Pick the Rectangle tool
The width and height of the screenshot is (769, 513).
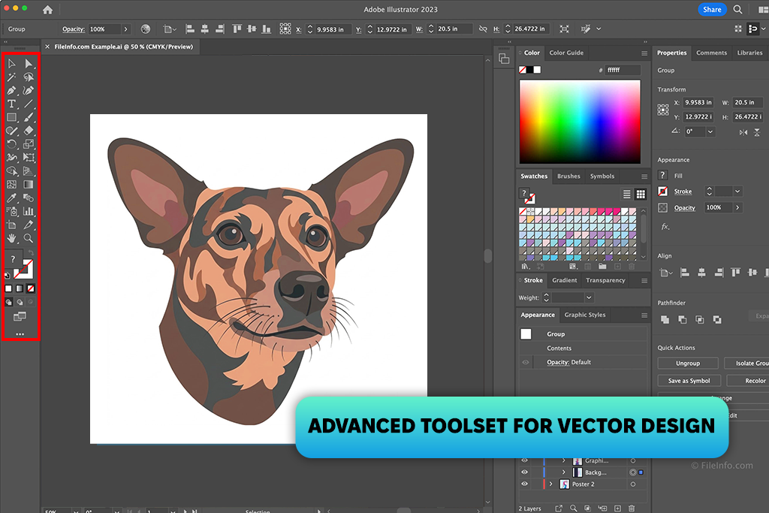[12, 117]
